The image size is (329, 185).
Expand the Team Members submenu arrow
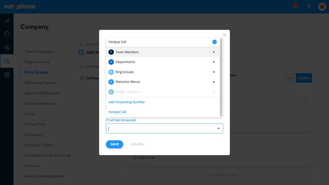[x=214, y=52]
